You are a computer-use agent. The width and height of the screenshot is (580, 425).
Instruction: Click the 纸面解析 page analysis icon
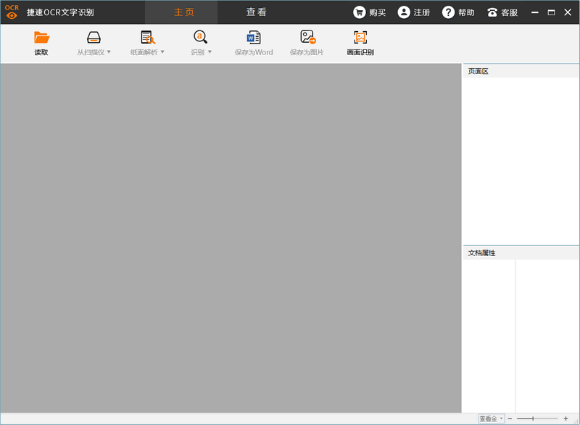click(x=148, y=38)
